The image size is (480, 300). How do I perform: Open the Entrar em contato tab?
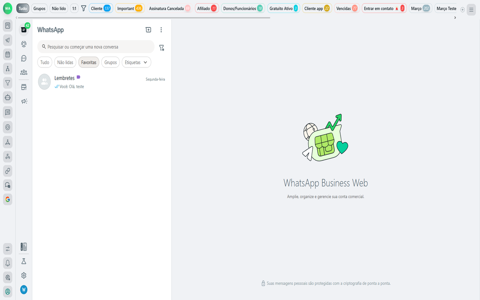click(384, 8)
